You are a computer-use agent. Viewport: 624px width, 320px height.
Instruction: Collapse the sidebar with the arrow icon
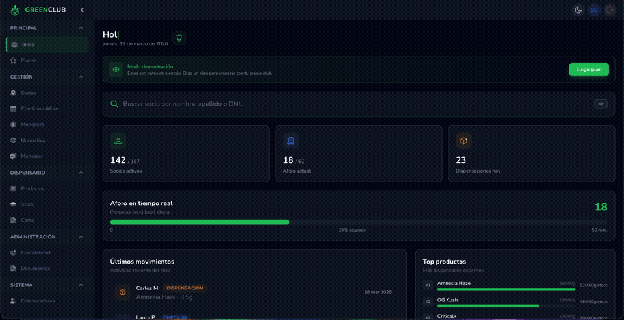(83, 10)
